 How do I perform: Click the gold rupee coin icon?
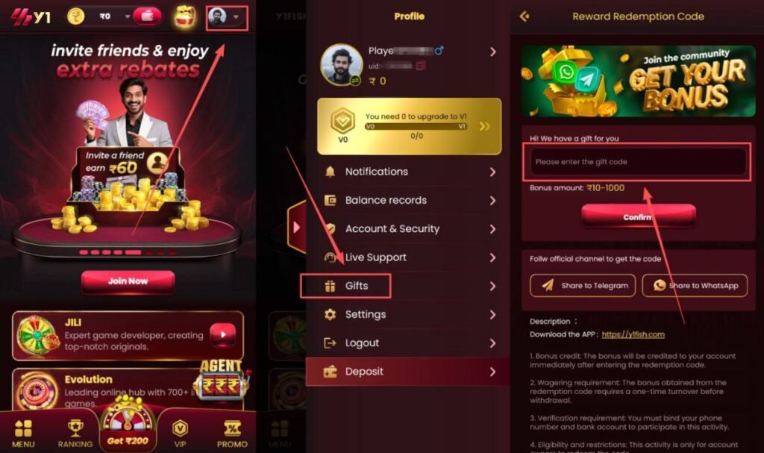(x=75, y=16)
